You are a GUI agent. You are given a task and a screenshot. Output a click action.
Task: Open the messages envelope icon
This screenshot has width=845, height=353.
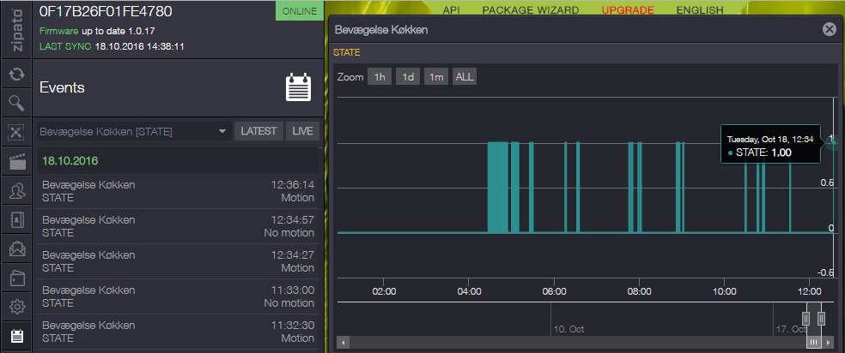click(16, 248)
